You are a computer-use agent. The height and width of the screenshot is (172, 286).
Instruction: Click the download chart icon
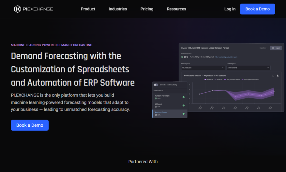pos(278,76)
